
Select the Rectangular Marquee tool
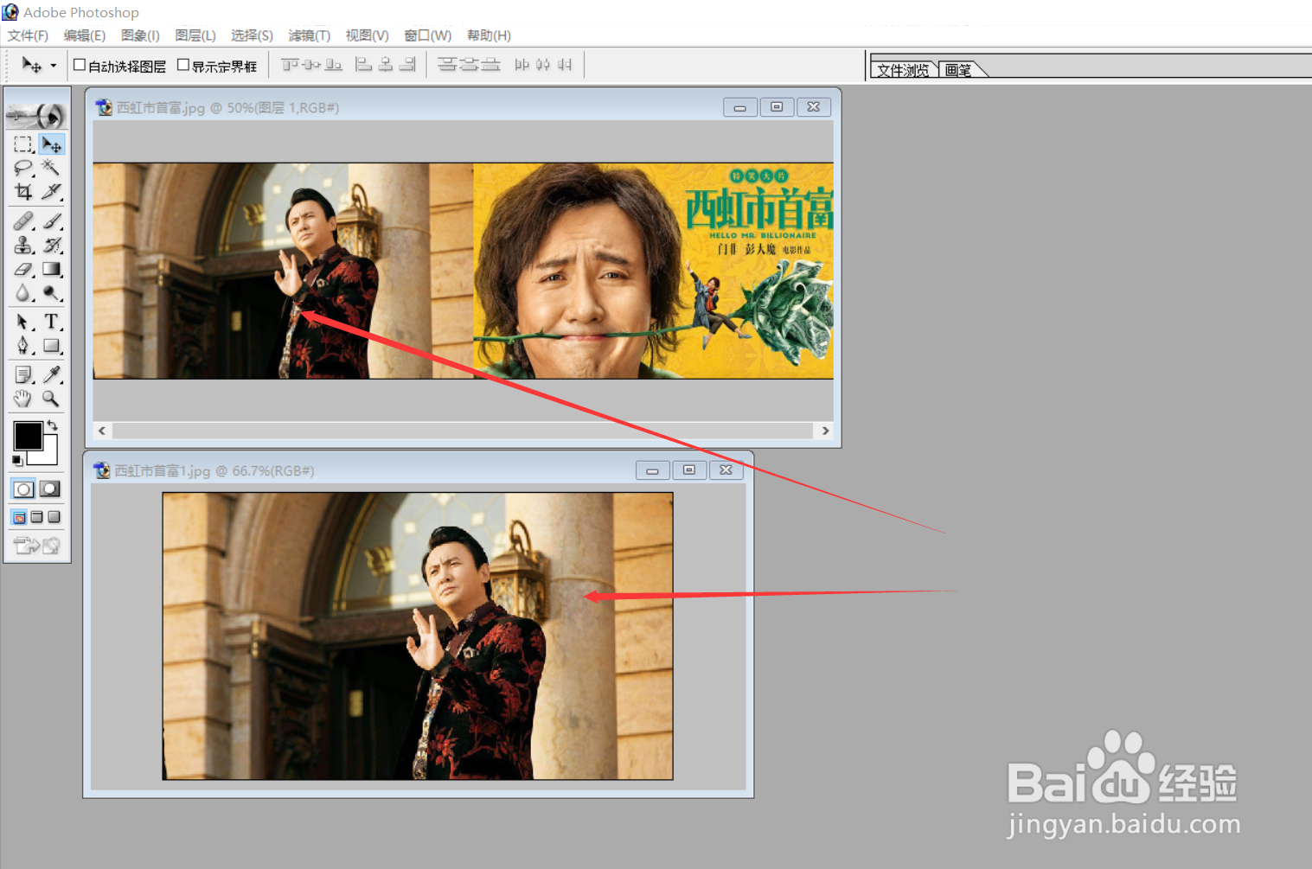pyautogui.click(x=23, y=144)
